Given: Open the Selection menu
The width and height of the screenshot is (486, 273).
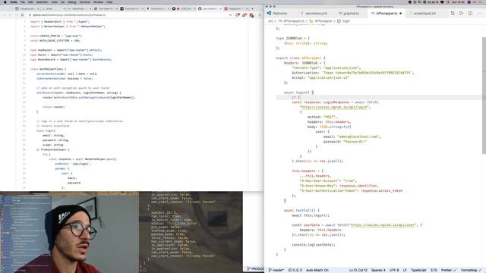Looking at the screenshot, I should [43, 2].
